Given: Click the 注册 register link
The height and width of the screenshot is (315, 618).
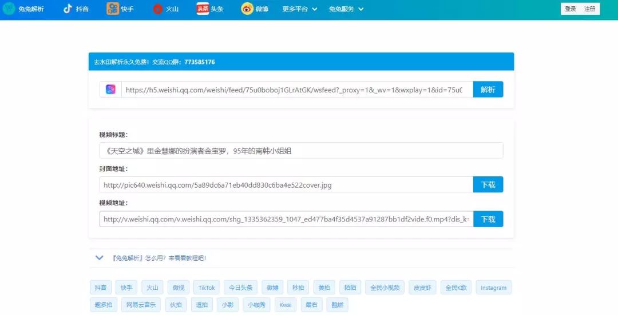Looking at the screenshot, I should pyautogui.click(x=589, y=9).
